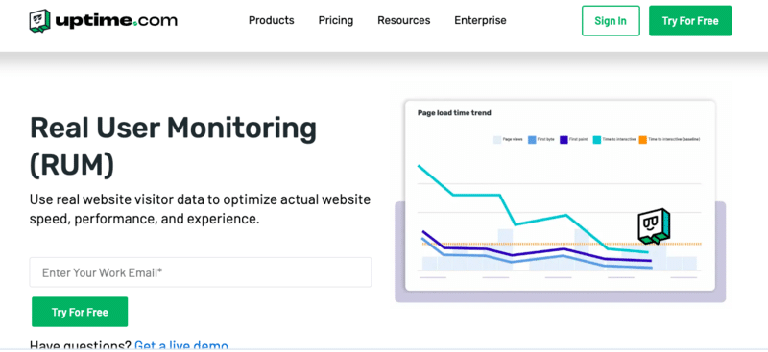The height and width of the screenshot is (352, 768).
Task: Click the cyan Time to interactive swatch
Action: tap(596, 139)
